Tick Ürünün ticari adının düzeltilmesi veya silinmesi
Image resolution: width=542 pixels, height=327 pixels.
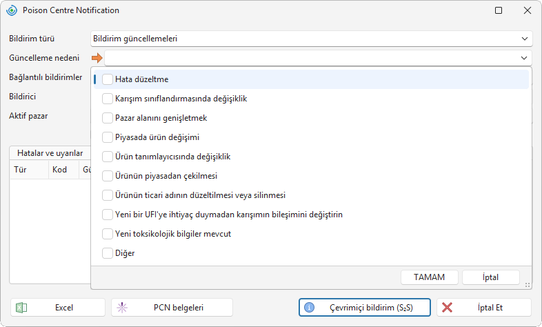tap(107, 195)
